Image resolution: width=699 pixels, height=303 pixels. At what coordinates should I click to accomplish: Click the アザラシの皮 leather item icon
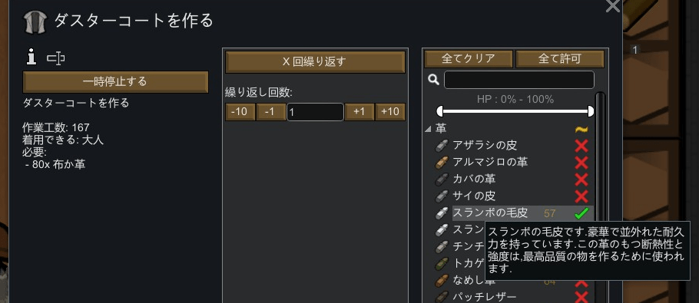pos(442,145)
